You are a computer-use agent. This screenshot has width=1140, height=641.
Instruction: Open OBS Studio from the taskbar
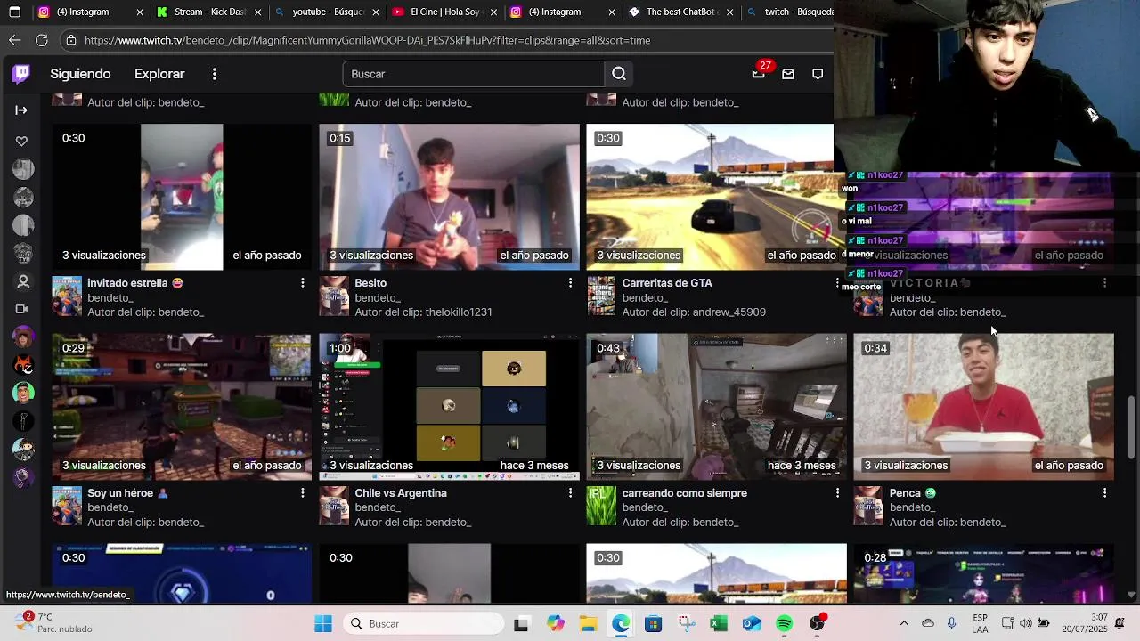(x=817, y=624)
